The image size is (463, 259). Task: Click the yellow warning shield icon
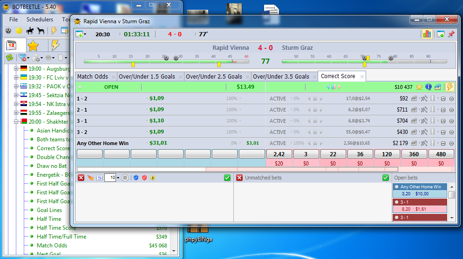tap(153, 178)
